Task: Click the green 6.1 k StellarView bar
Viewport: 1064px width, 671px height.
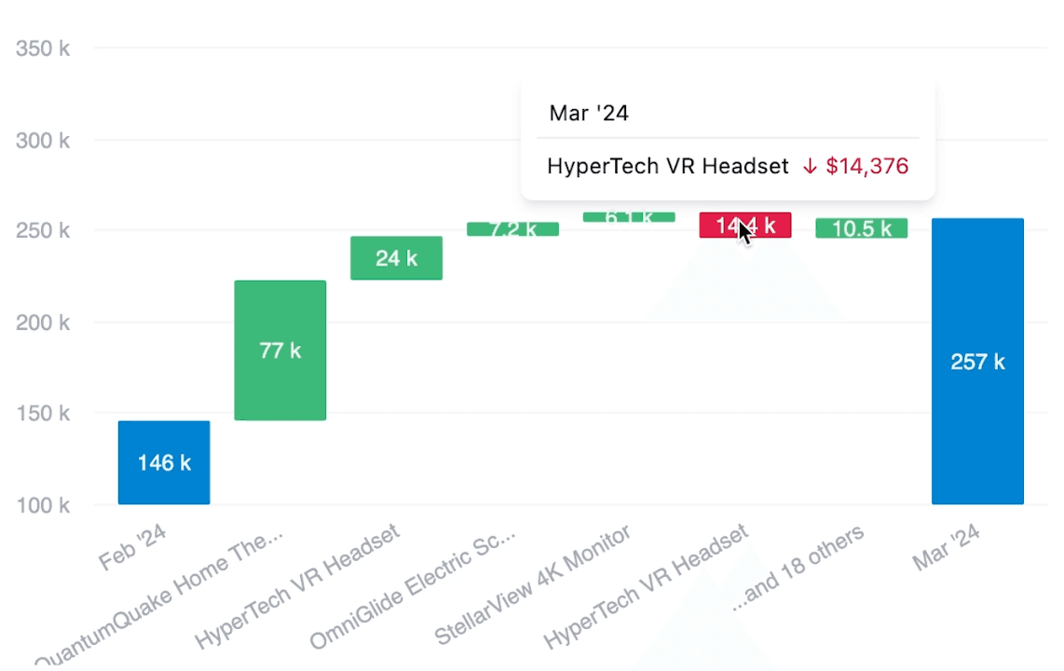Action: point(629,217)
